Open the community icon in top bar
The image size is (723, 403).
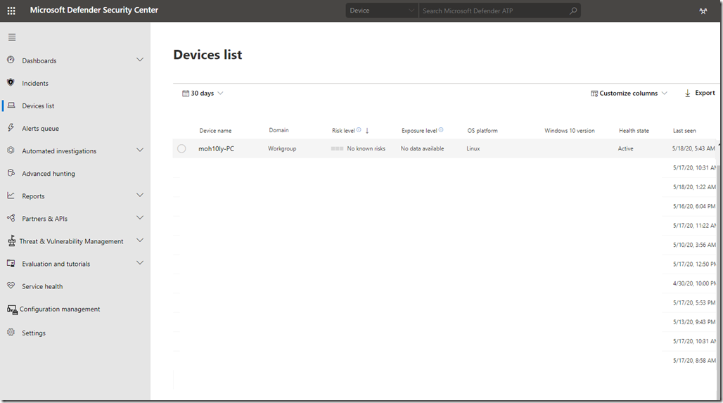[x=703, y=11]
